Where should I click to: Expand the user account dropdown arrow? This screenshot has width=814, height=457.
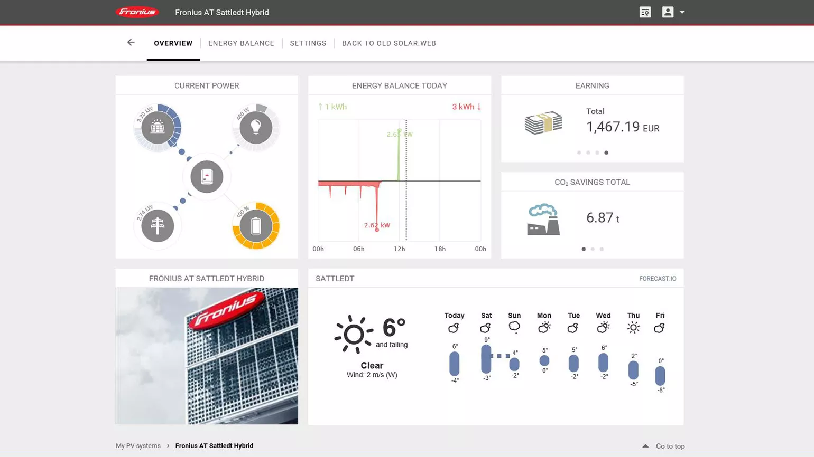click(x=682, y=12)
